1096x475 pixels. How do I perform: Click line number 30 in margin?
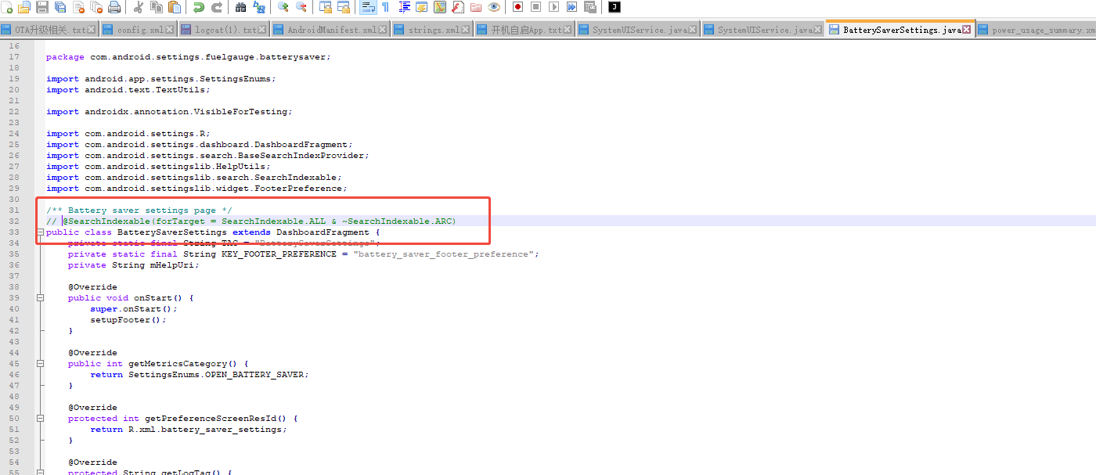click(13, 200)
